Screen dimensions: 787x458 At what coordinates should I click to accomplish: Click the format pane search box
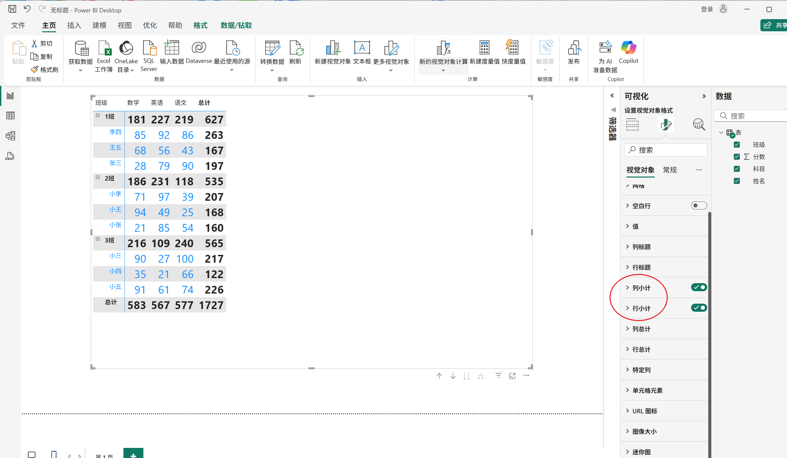(x=666, y=150)
